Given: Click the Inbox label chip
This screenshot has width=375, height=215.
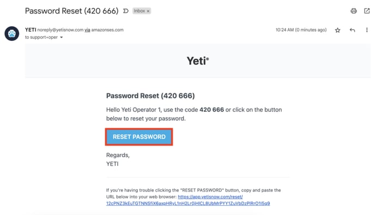Looking at the screenshot, I should click(141, 11).
